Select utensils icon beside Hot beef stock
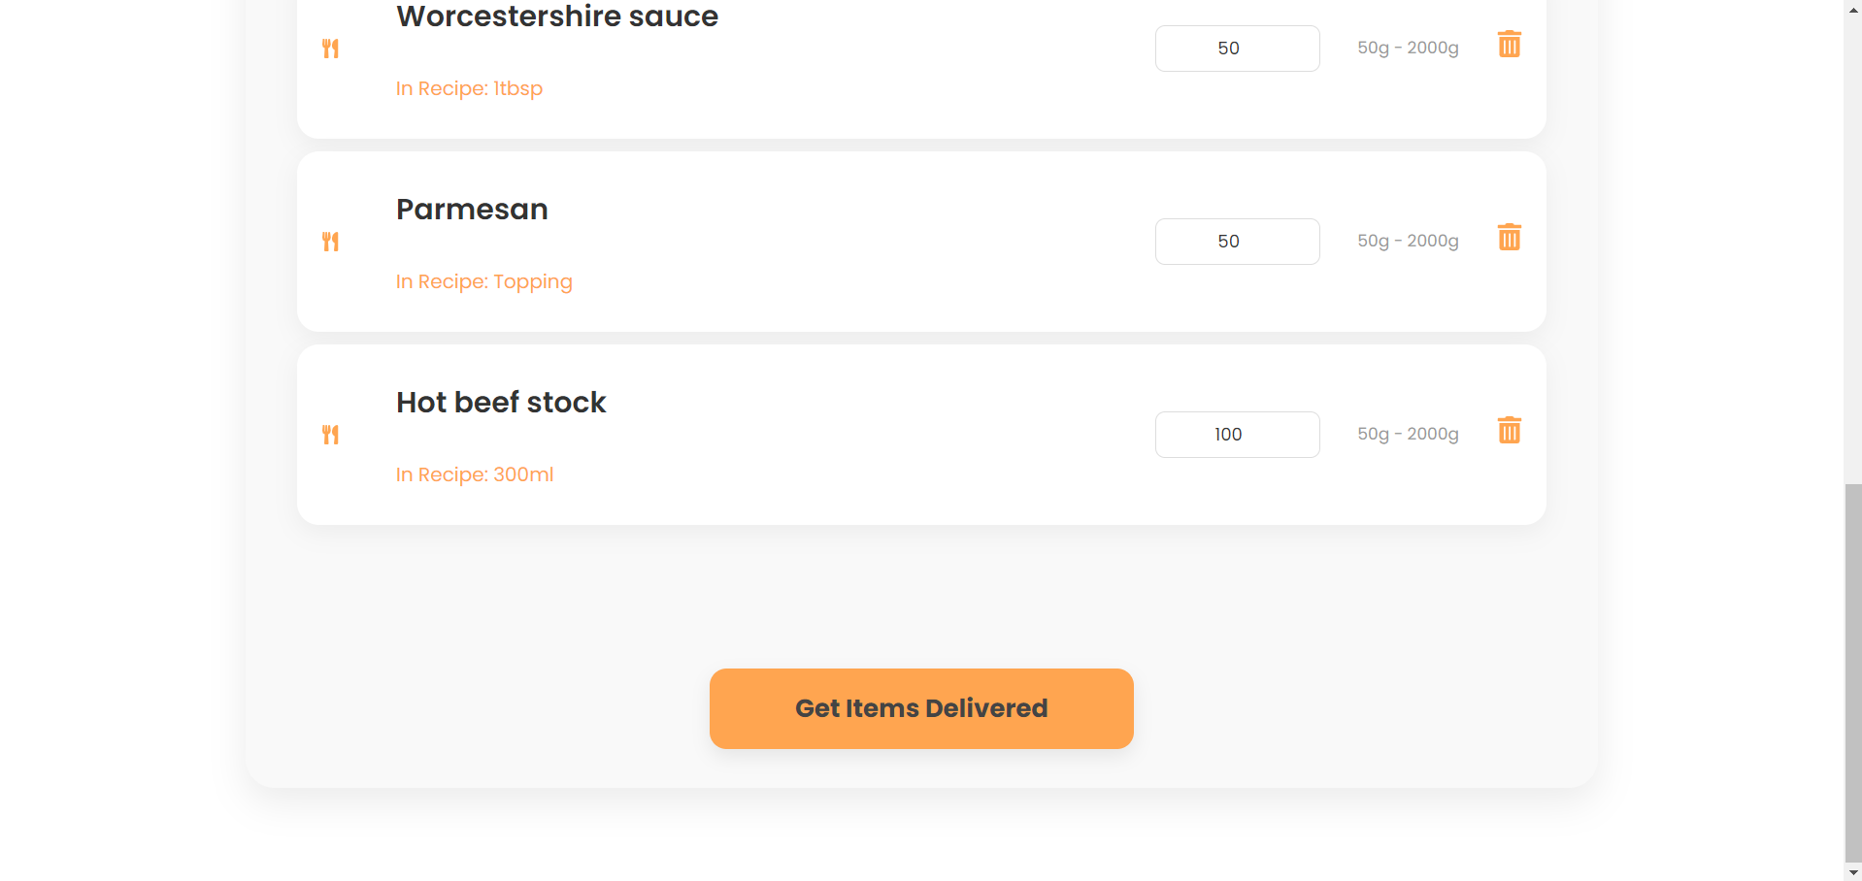Viewport: 1862px width, 881px height. tap(331, 435)
